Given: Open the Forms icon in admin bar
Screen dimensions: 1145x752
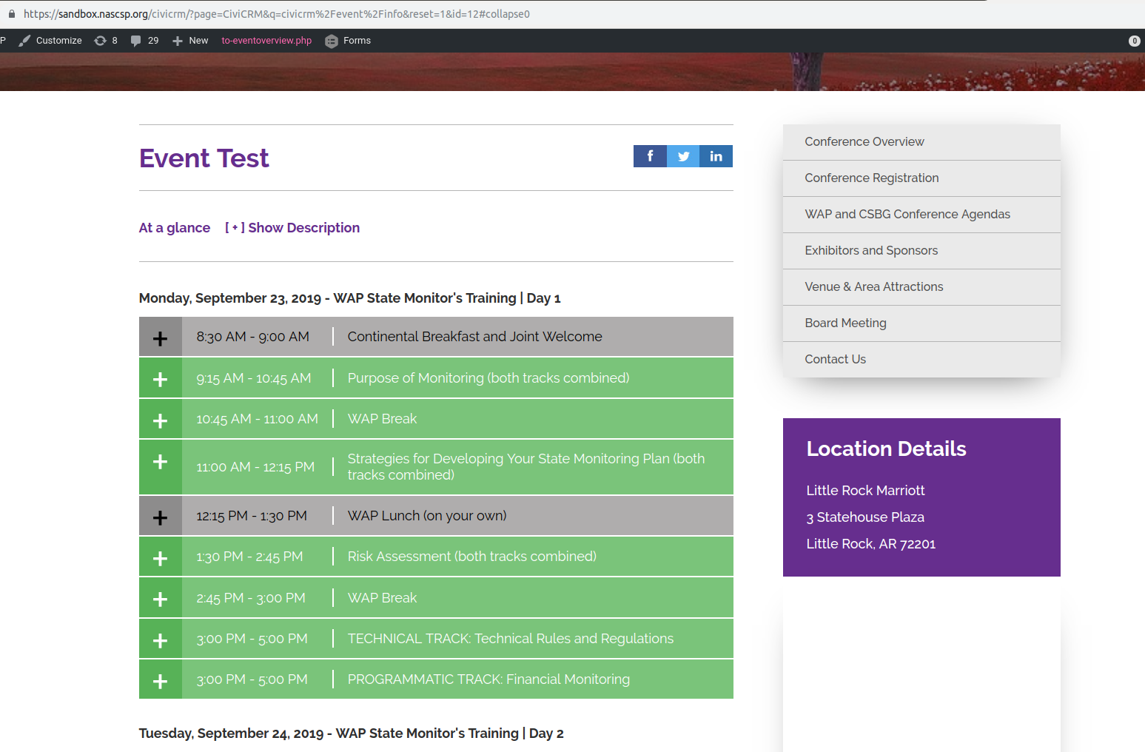Looking at the screenshot, I should click(332, 41).
